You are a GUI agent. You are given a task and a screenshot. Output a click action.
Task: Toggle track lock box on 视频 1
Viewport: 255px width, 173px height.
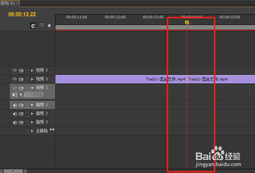pos(27,88)
